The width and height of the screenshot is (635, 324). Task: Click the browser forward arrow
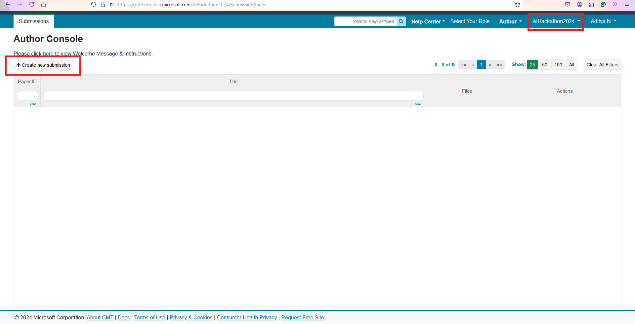click(20, 5)
